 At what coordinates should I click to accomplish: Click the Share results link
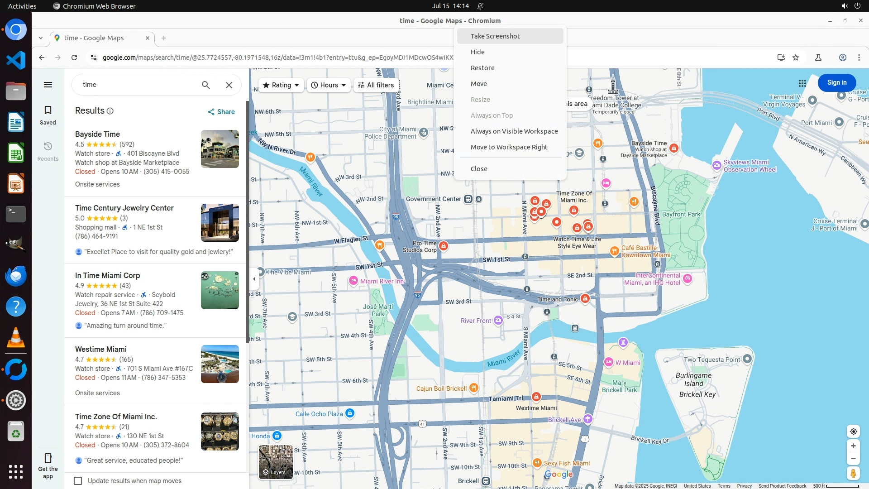221,112
